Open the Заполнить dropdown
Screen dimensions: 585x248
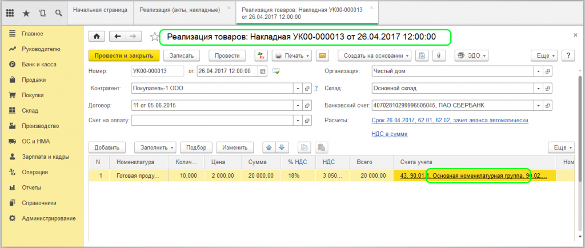click(x=155, y=147)
